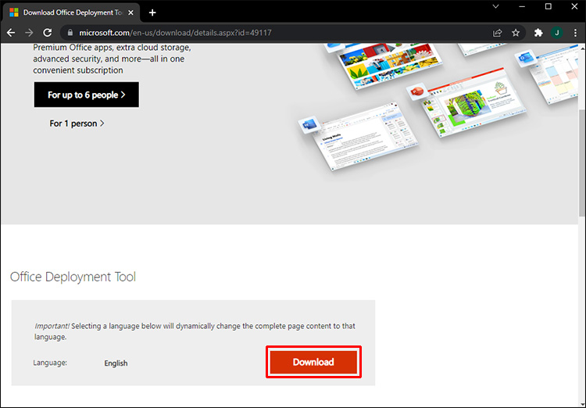Click the Word app icon in banner
This screenshot has height=408, width=586.
click(309, 125)
